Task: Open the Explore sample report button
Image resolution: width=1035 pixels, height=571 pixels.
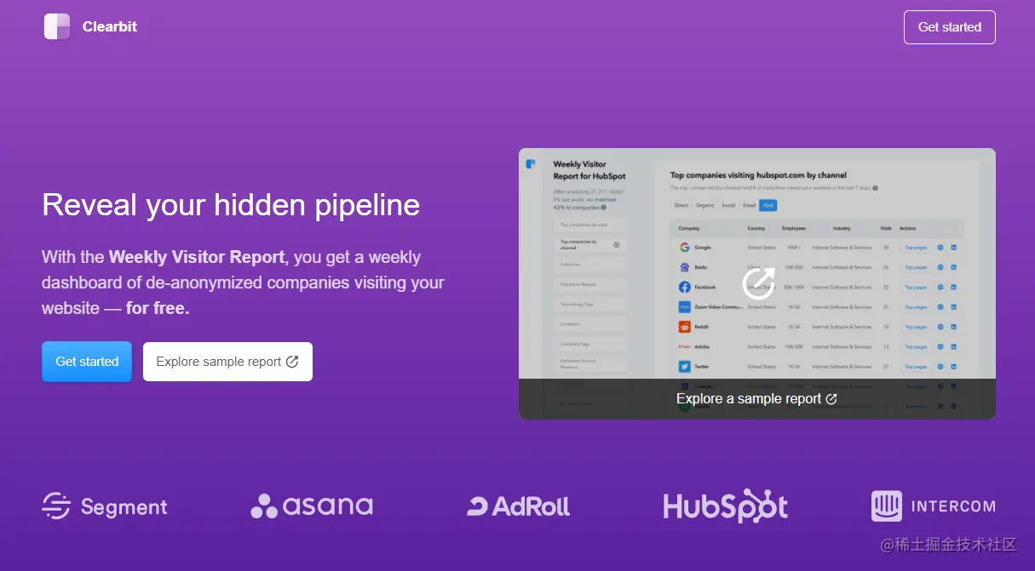Action: [x=227, y=362]
